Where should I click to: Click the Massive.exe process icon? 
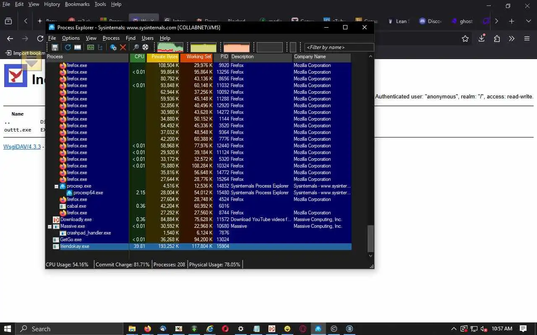click(56, 226)
